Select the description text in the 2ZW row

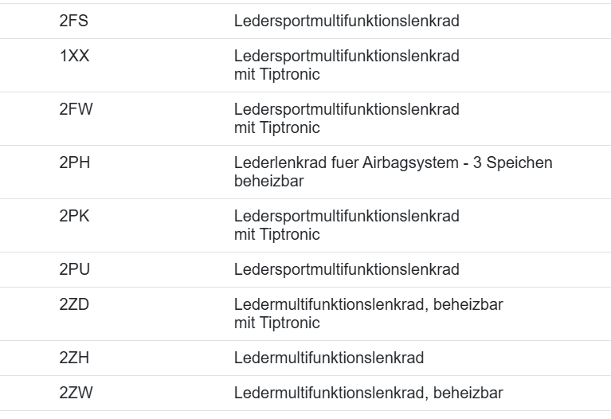click(x=368, y=394)
